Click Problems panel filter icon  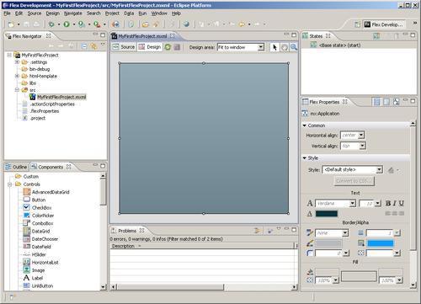[257, 231]
